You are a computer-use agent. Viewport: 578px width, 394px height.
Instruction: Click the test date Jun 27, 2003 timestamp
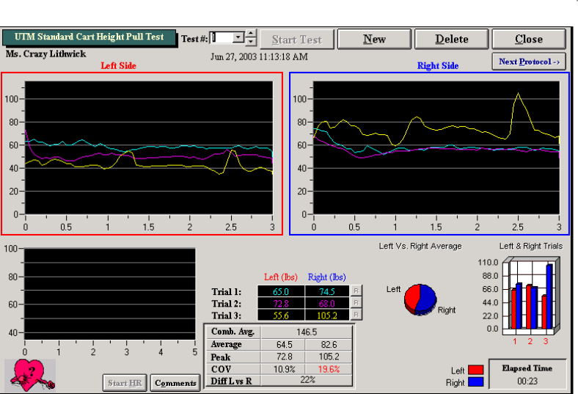pos(259,56)
